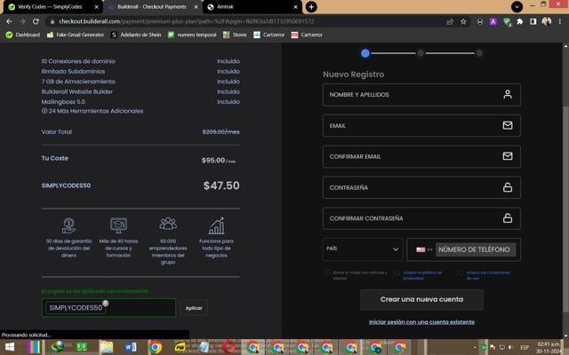This screenshot has height=355, width=569.
Task: Focus the Número de Teléfono field
Action: (476, 249)
